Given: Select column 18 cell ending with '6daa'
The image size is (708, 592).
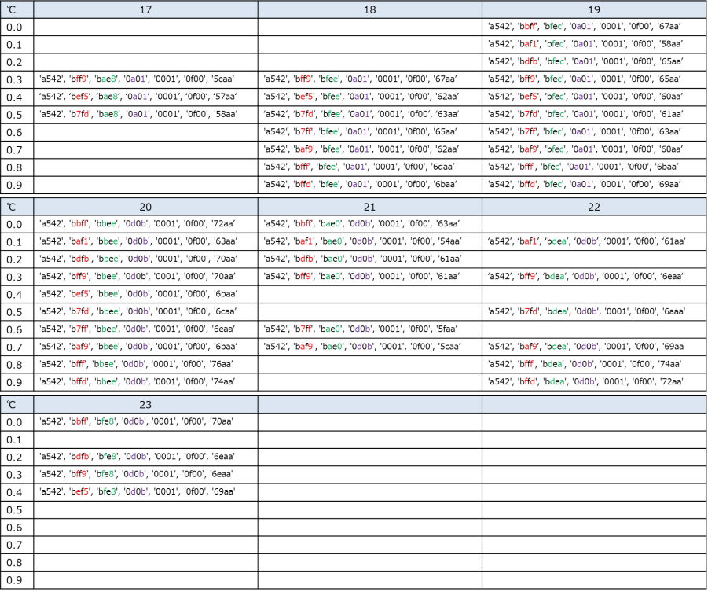Looking at the screenshot, I should coord(369,167).
